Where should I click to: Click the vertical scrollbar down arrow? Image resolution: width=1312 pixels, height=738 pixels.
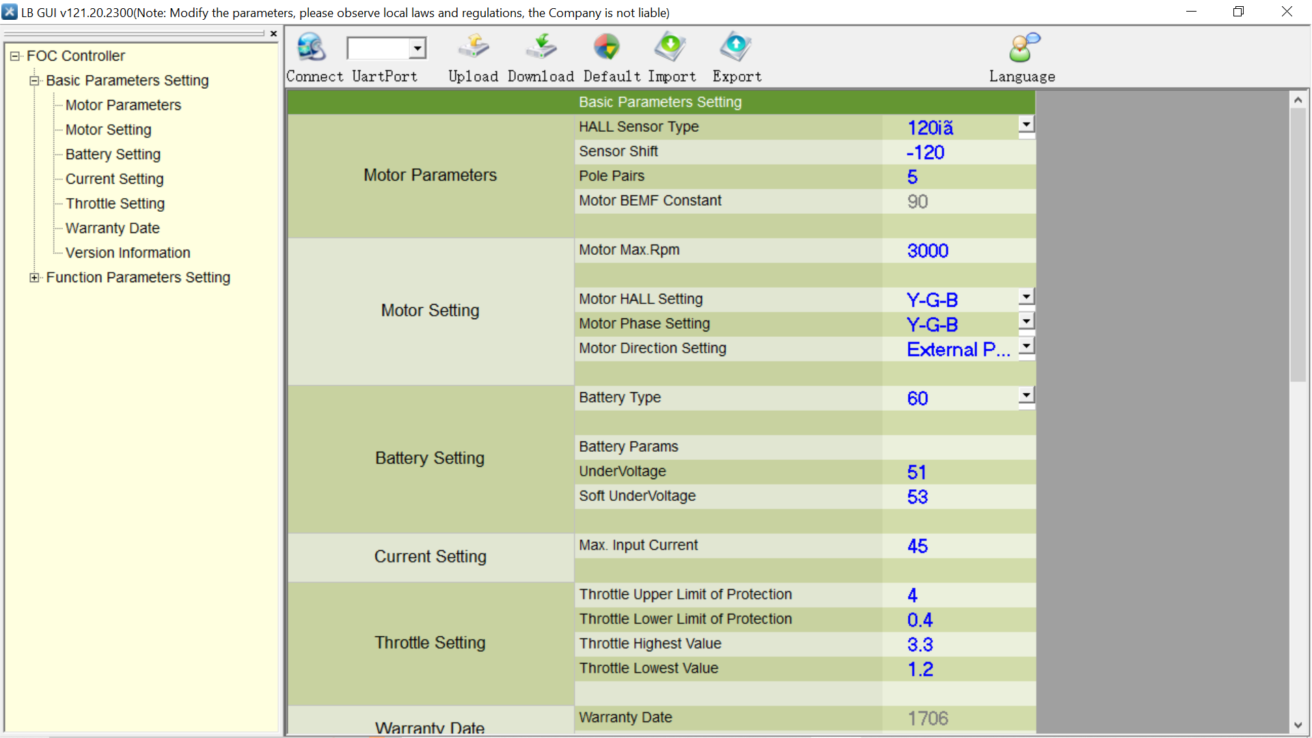coord(1298,726)
